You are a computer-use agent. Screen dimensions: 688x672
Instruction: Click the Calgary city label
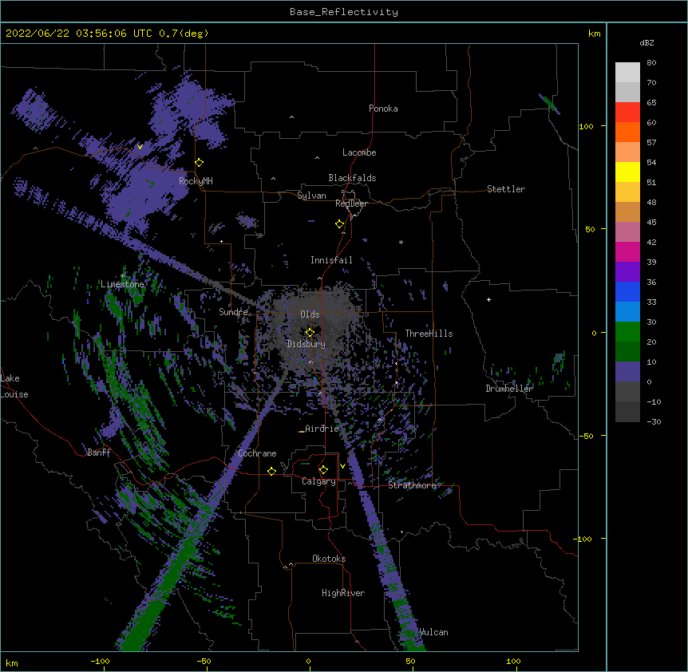click(318, 481)
